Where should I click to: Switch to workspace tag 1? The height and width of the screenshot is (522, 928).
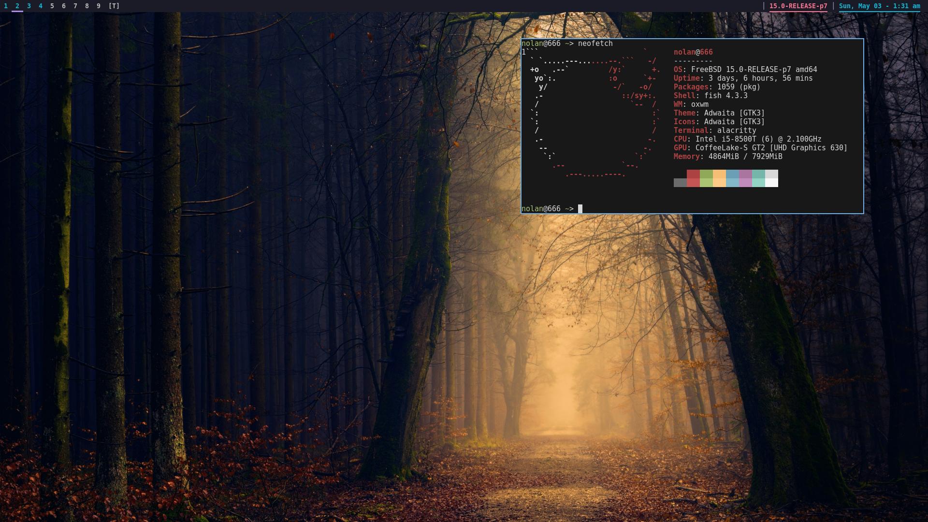click(x=6, y=6)
